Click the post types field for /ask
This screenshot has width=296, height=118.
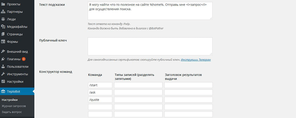click(138, 92)
